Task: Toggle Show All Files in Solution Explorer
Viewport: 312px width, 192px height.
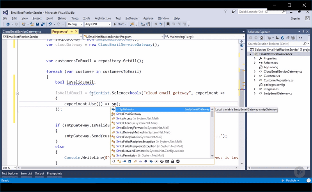Action: coord(293,37)
